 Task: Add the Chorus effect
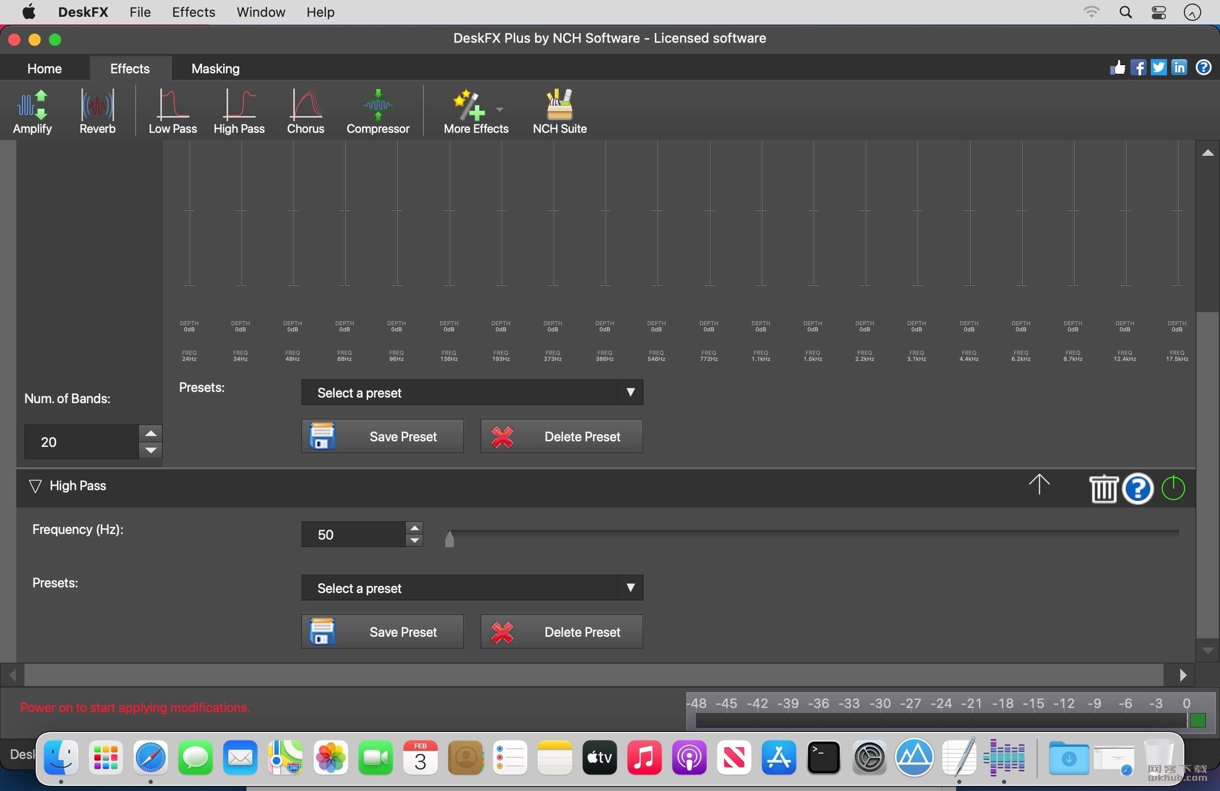[306, 110]
